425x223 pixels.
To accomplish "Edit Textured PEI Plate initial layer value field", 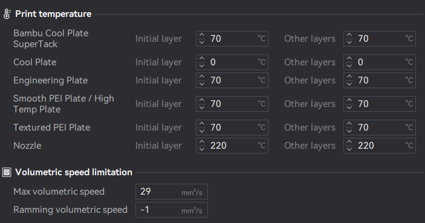I will [x=232, y=128].
